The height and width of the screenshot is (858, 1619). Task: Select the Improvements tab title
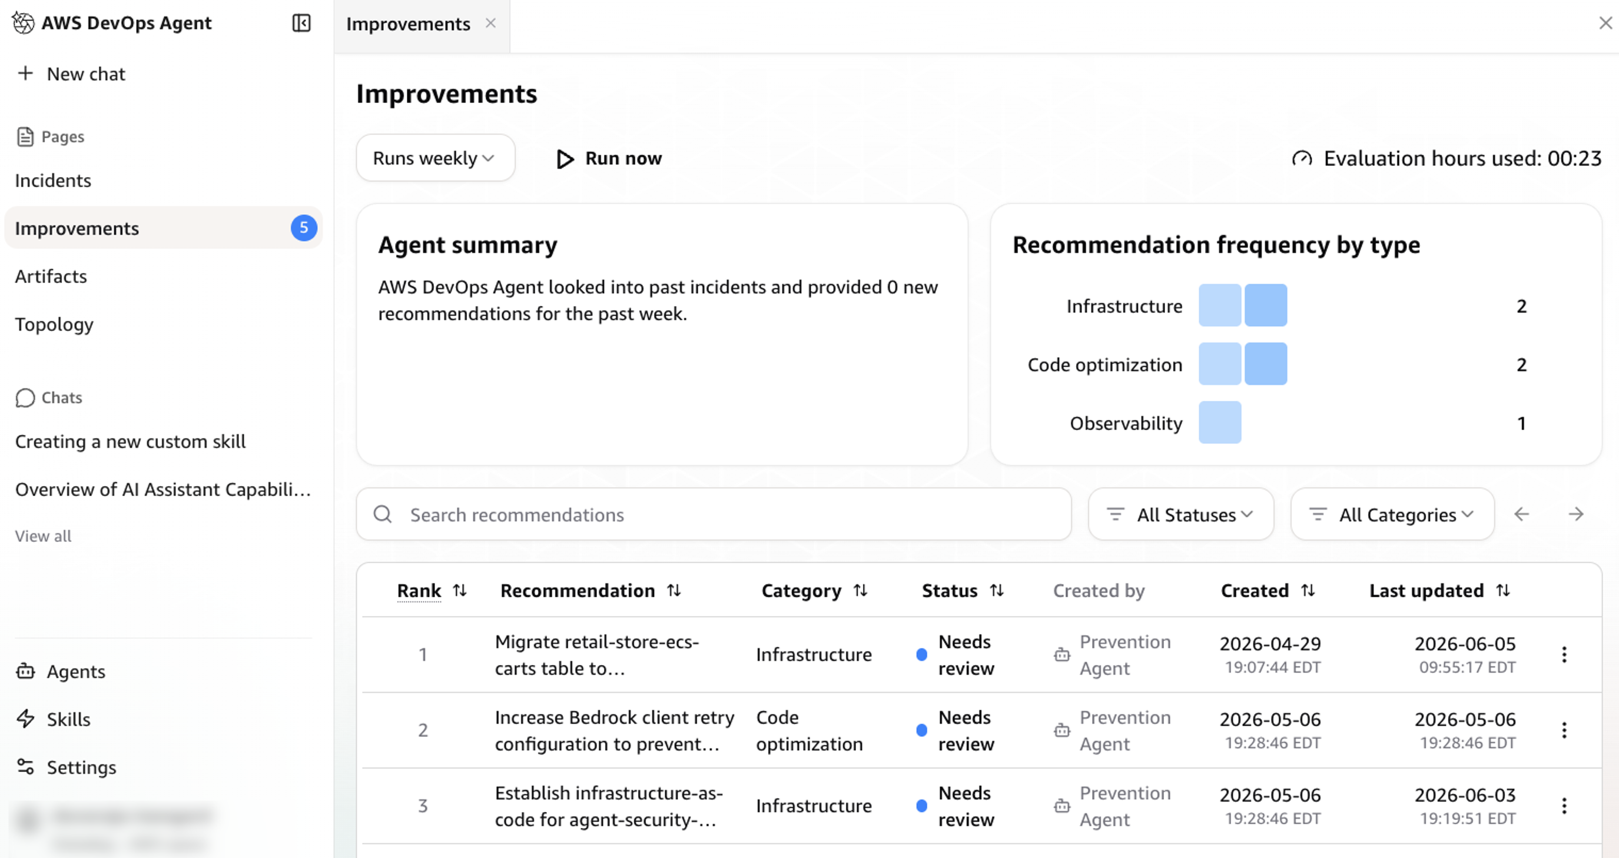pos(408,24)
